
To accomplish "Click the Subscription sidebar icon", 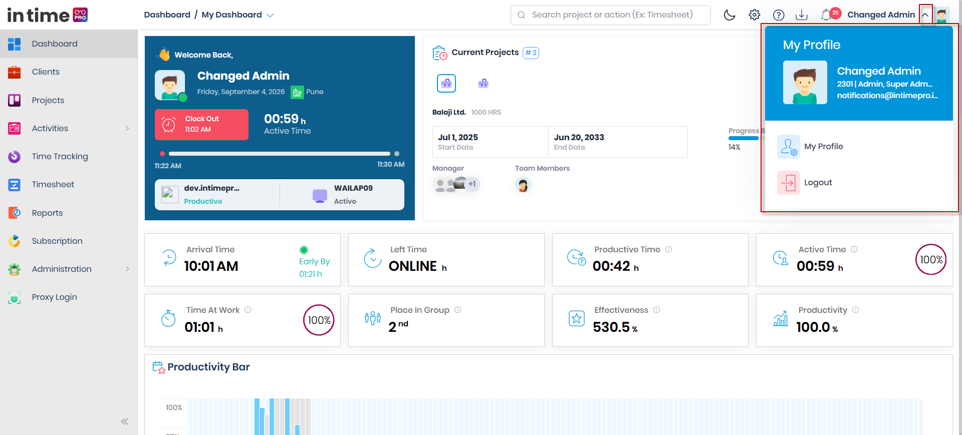I will (x=15, y=241).
